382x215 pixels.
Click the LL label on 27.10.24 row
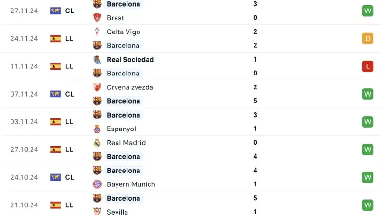(69, 150)
